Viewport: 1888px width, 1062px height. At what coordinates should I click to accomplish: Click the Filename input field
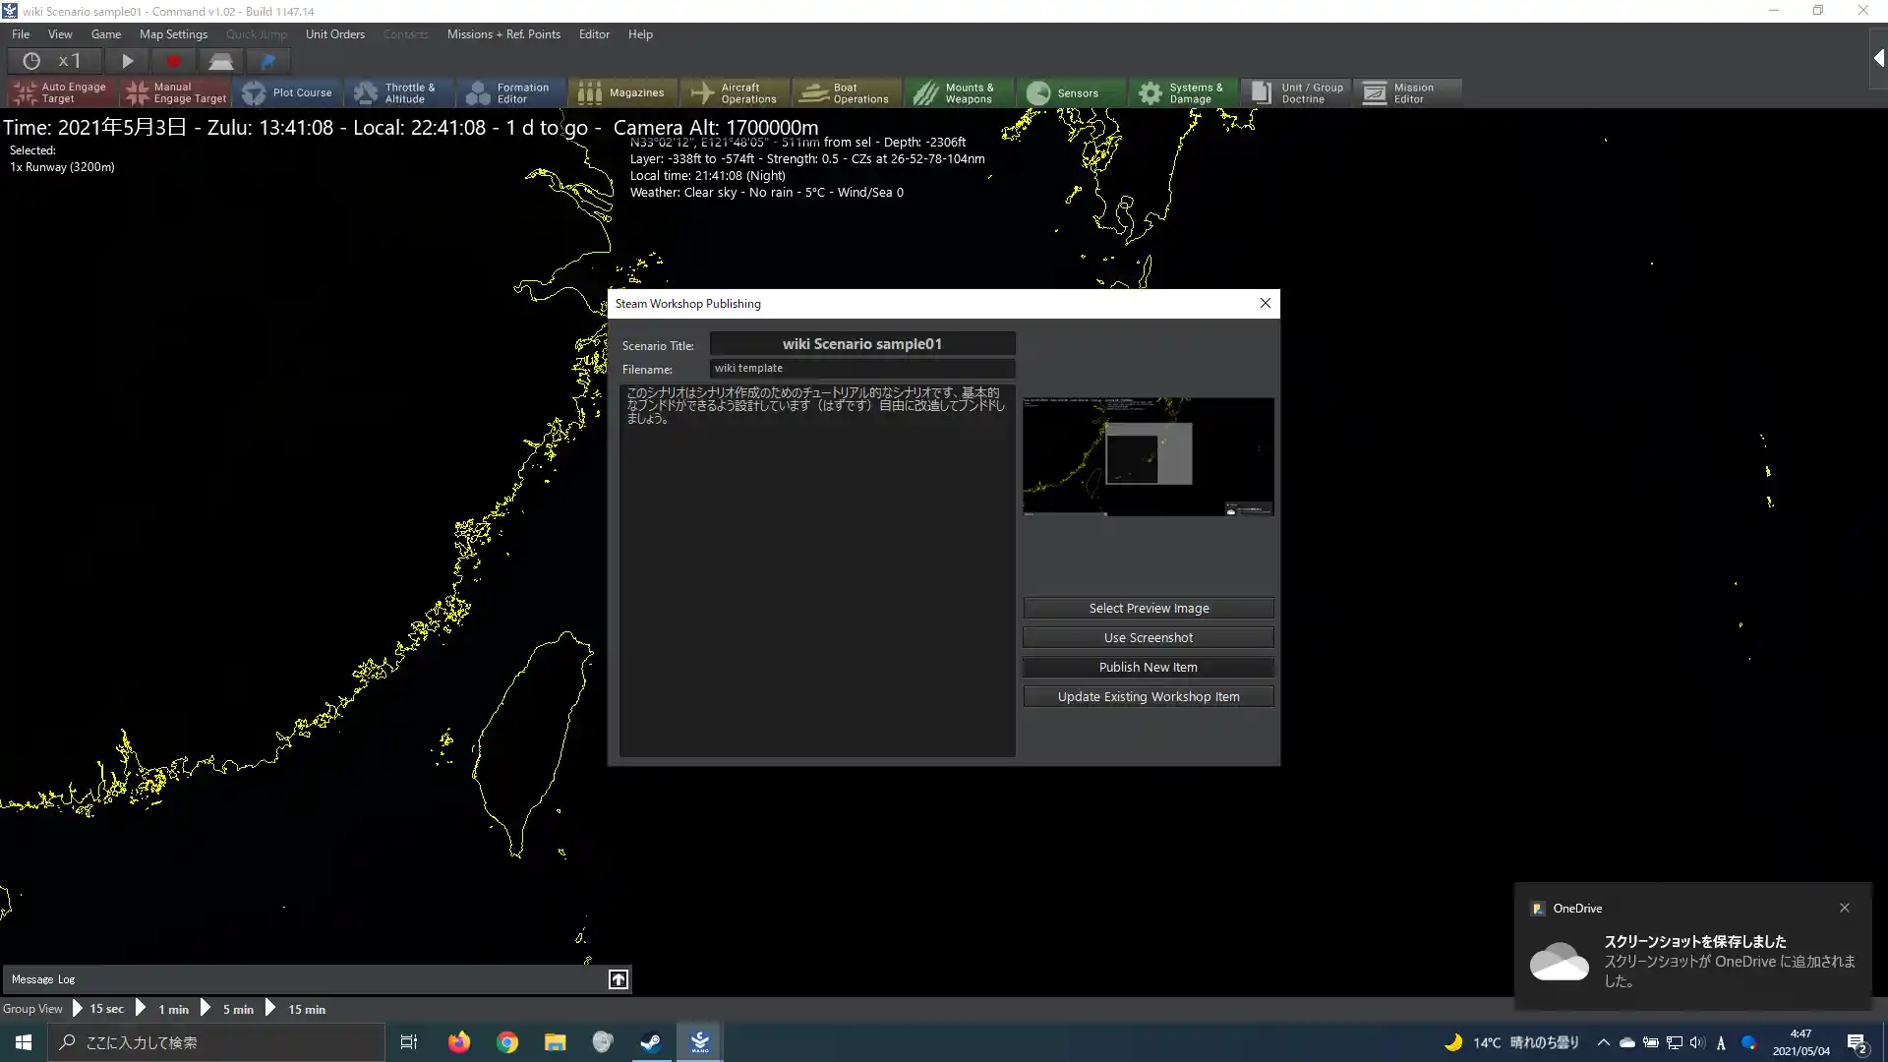click(861, 368)
